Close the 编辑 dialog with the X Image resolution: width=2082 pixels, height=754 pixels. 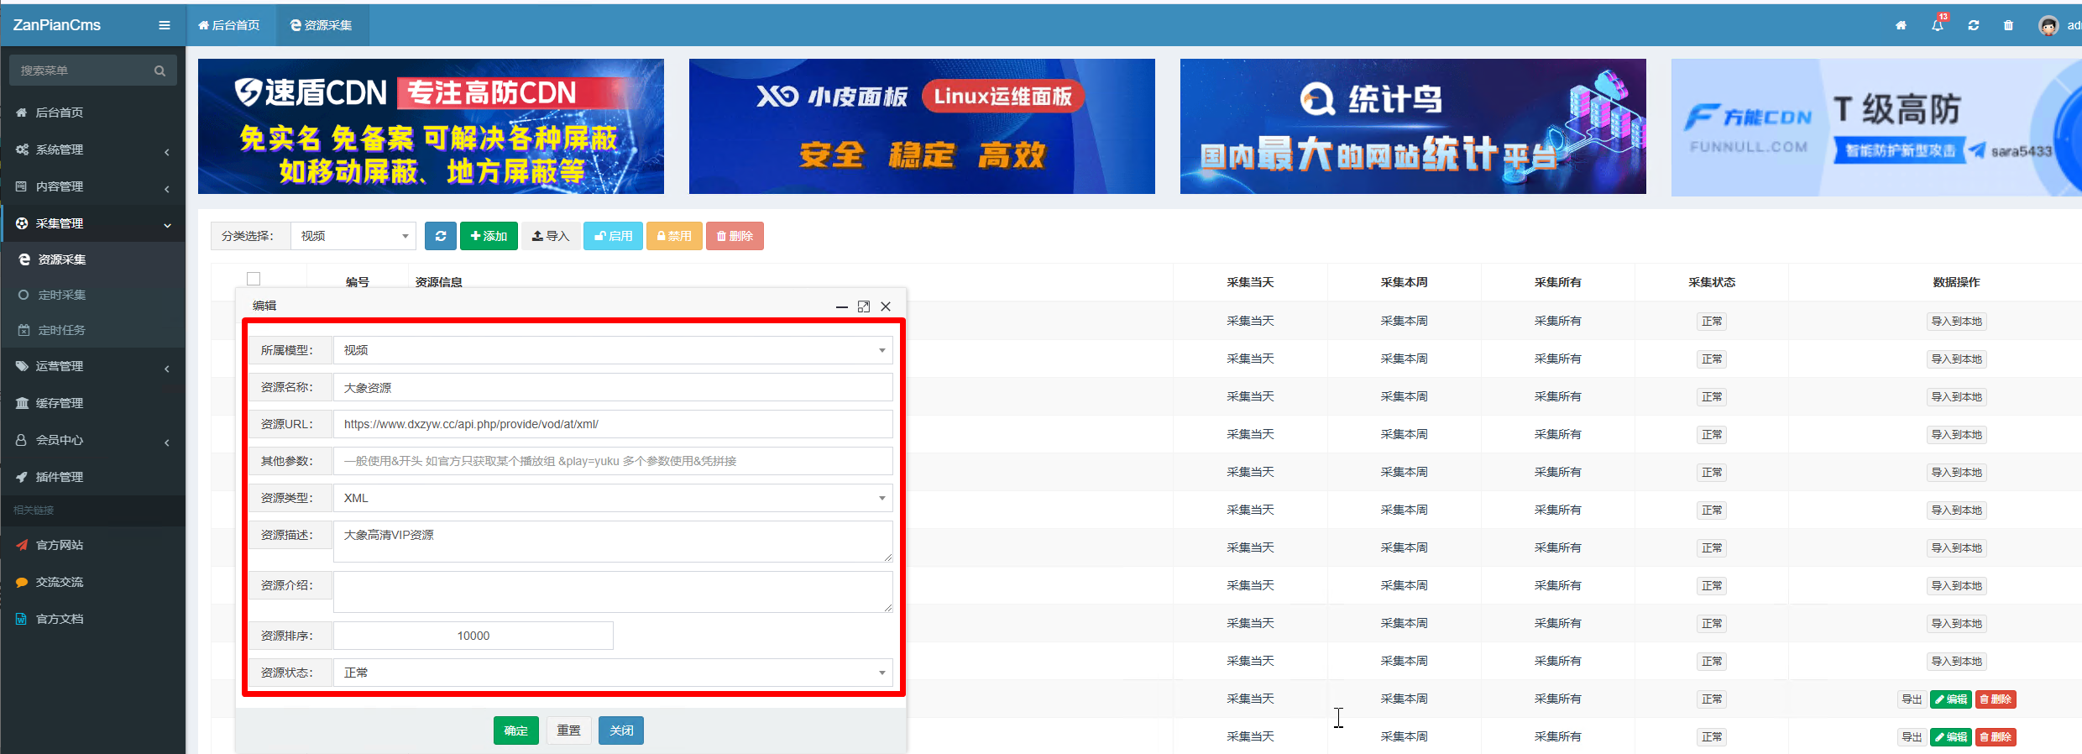click(886, 306)
